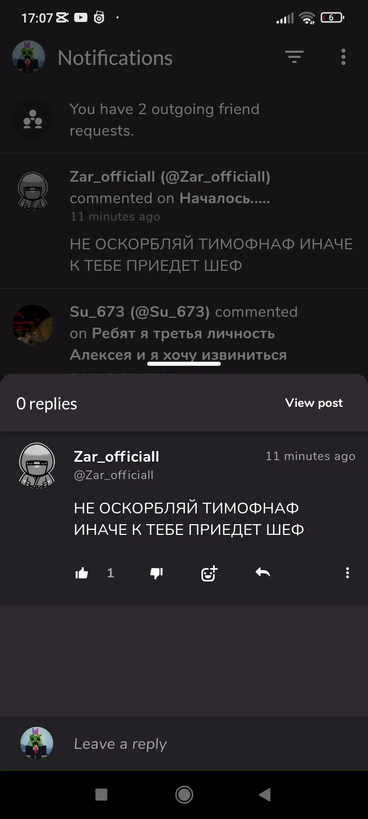Tap Su_673's profile picture
This screenshot has width=368, height=819.
(x=33, y=325)
